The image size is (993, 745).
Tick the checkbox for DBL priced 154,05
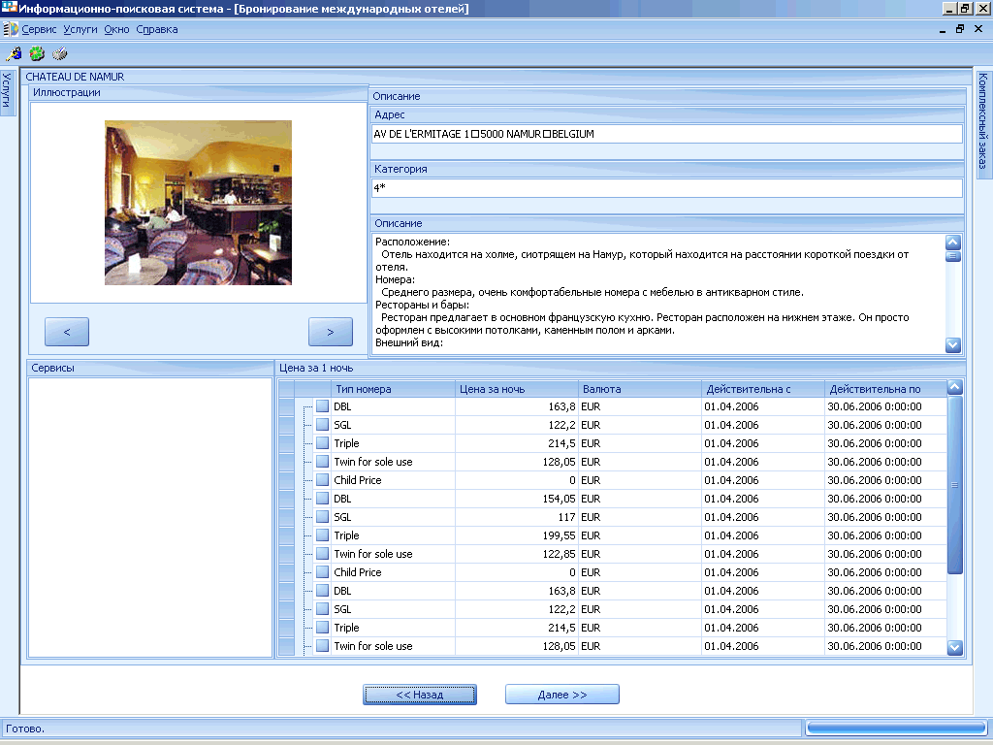coord(322,499)
